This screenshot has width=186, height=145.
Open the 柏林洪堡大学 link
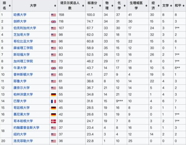pos(23,94)
